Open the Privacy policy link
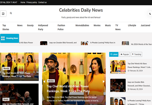This screenshot has width=152, height=105. tap(32, 2)
